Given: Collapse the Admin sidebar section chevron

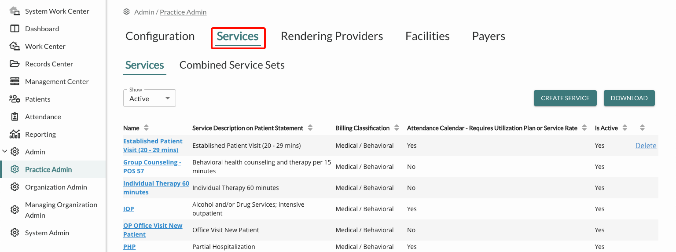Looking at the screenshot, I should pyautogui.click(x=5, y=152).
